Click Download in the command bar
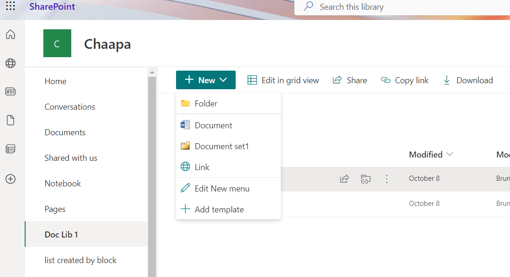The height and width of the screenshot is (277, 510). point(468,80)
